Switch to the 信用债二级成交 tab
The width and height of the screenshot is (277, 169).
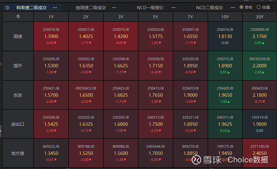[91, 7]
